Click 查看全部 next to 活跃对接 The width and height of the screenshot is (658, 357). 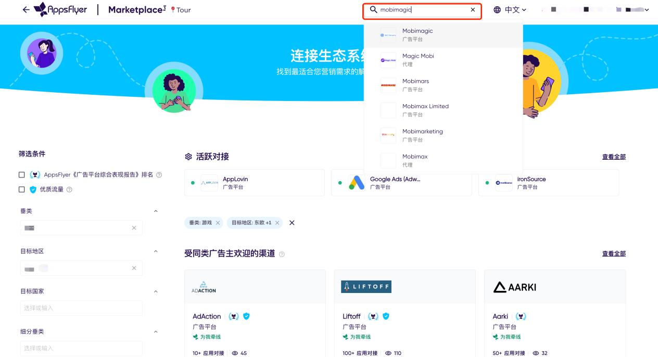point(614,157)
